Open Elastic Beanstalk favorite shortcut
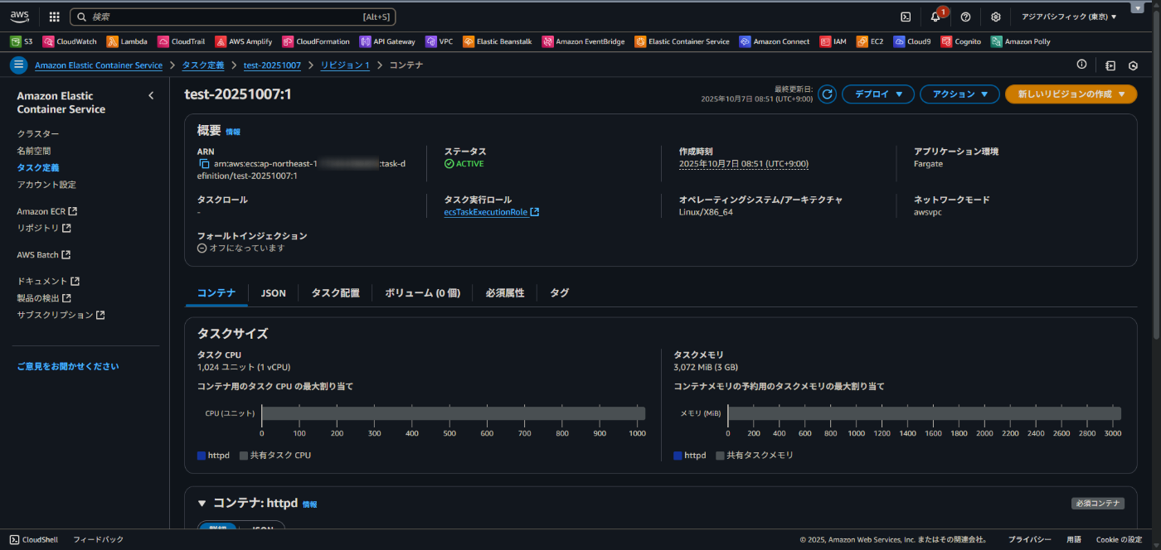Screen dimensions: 1161x550 point(498,41)
